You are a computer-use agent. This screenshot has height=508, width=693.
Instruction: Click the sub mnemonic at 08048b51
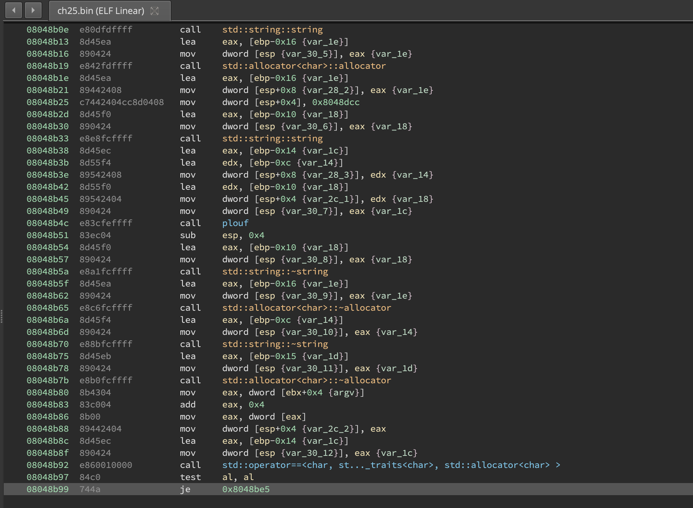pos(187,235)
